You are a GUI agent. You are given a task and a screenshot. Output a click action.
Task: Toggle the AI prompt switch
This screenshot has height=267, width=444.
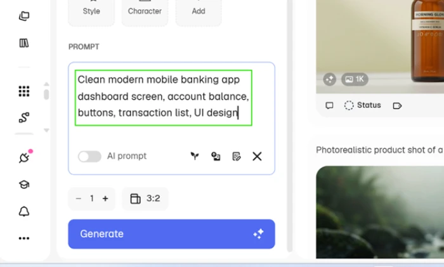pyautogui.click(x=90, y=156)
